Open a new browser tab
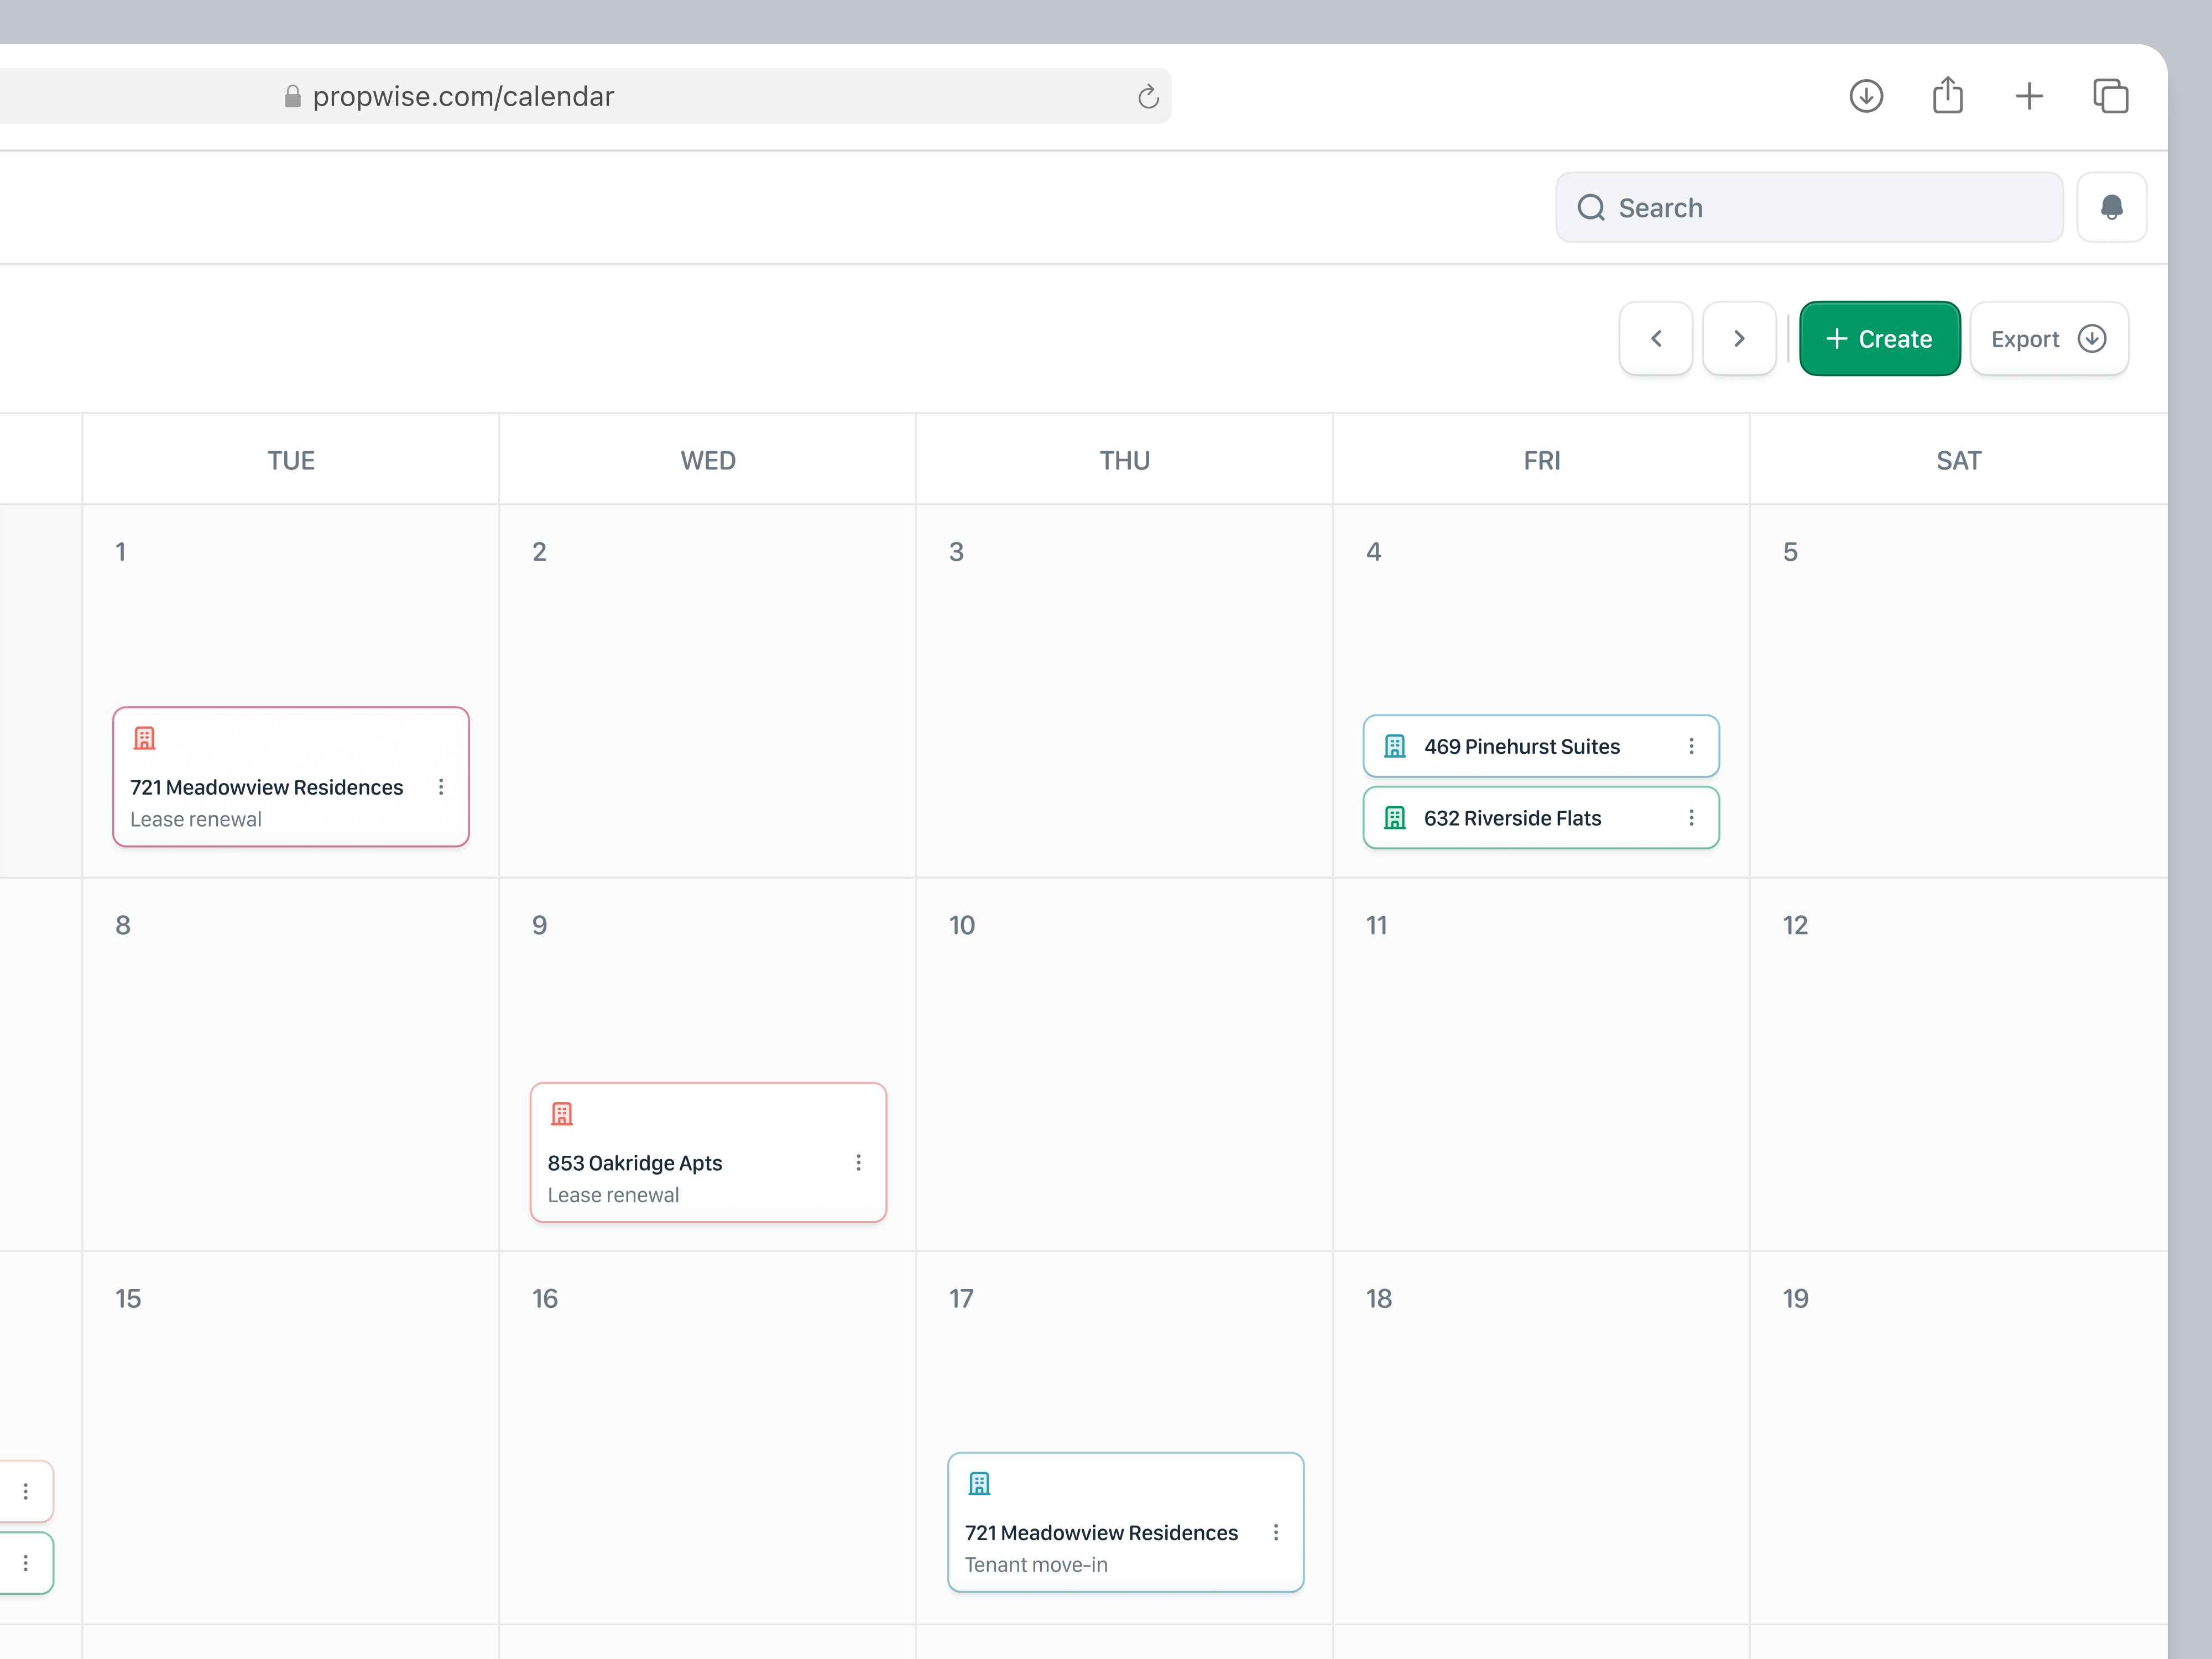The image size is (2212, 1659). point(2029,96)
